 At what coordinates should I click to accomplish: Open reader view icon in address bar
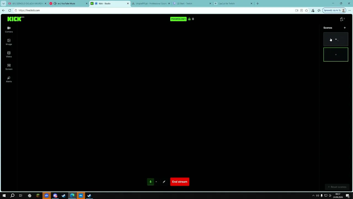[x=301, y=11]
